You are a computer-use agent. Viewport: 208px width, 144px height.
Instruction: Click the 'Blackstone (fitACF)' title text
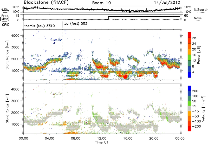point(46,3)
